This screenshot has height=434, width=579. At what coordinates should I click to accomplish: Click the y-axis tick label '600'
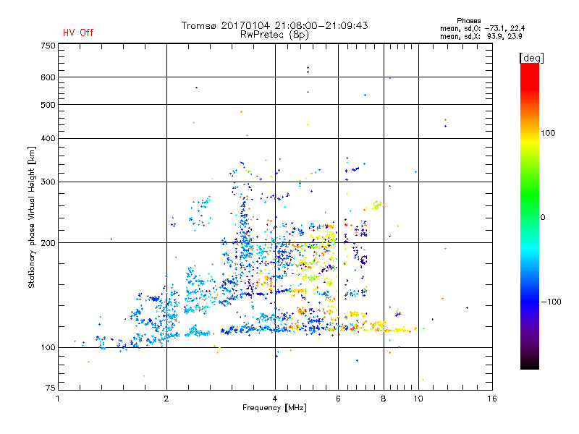pyautogui.click(x=48, y=77)
